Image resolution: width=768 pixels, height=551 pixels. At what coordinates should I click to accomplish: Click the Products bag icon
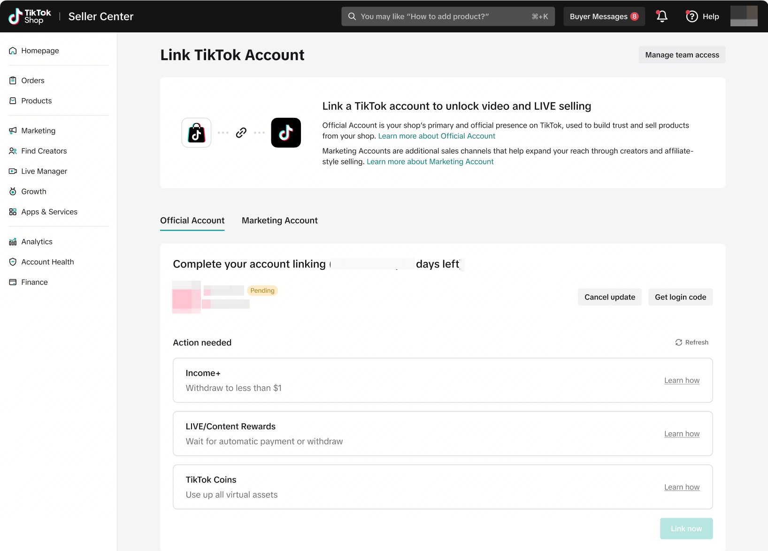point(13,101)
